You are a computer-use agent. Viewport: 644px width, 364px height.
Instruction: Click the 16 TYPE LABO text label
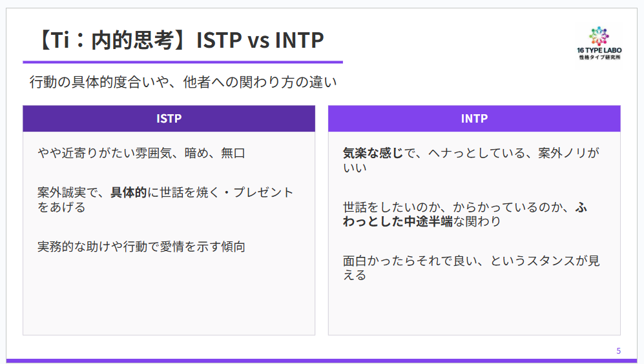599,50
